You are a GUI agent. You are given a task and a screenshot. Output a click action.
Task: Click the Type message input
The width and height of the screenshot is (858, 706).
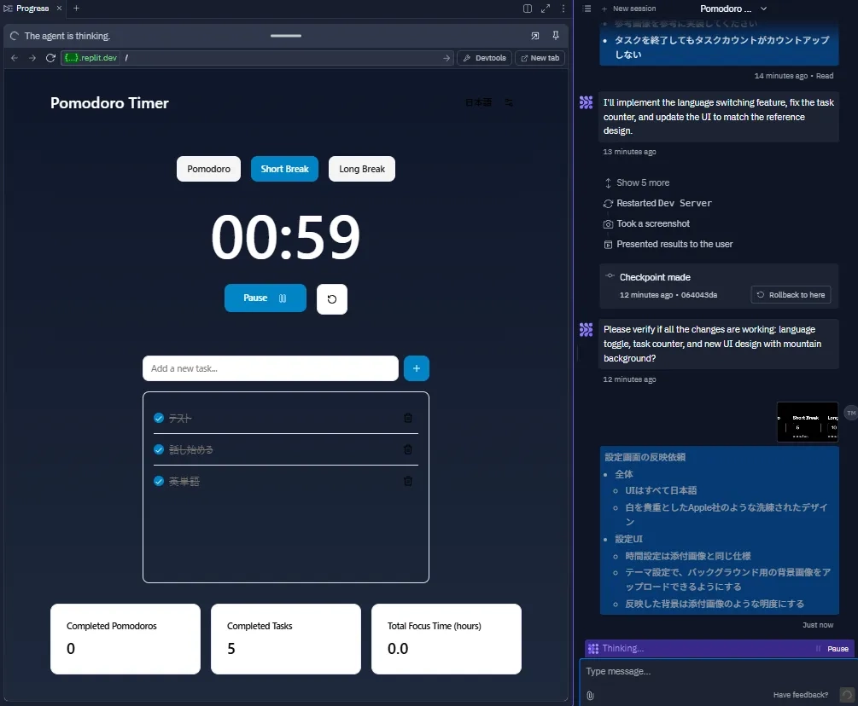[717, 671]
